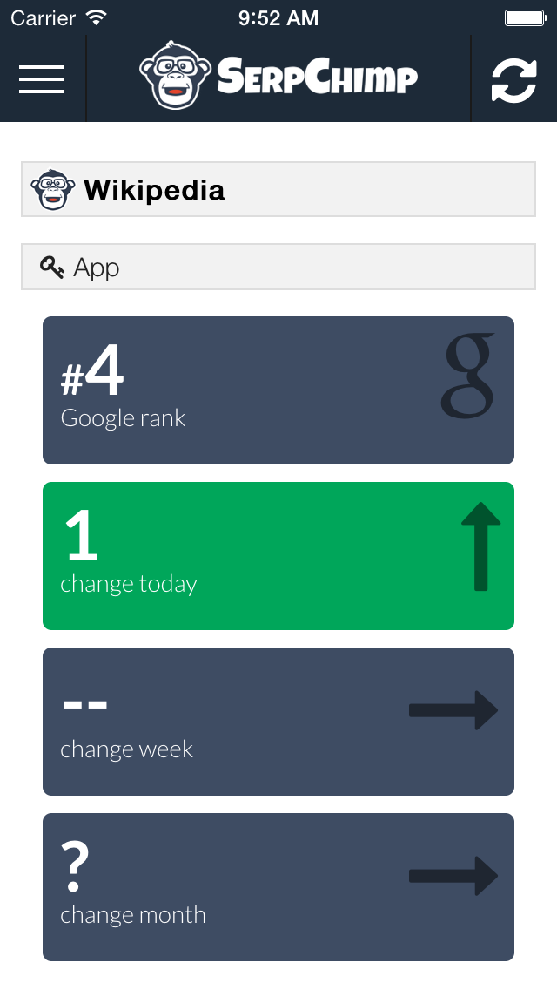Click the key icon beside App
Viewport: 557px width, 990px height.
click(52, 268)
